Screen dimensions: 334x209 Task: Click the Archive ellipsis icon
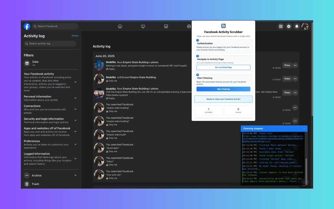click(27, 175)
